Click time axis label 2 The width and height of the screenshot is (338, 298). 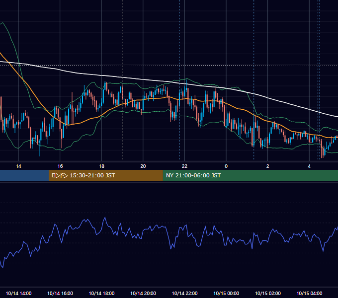[267, 166]
